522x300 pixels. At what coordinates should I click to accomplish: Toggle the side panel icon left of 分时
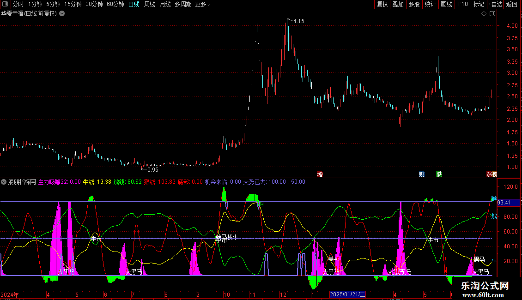[x=5, y=4]
